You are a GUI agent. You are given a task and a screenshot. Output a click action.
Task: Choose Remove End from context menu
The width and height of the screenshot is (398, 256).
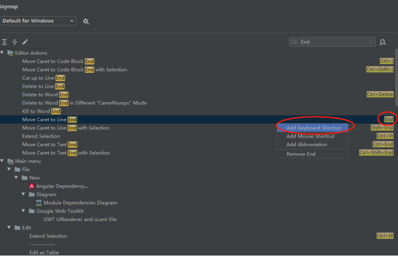pyautogui.click(x=313, y=154)
